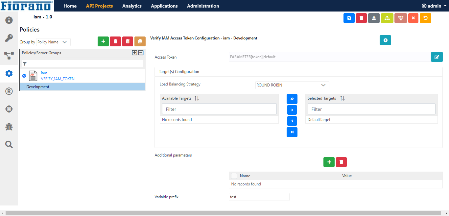Viewport: 449px width, 216px height.
Task: Focus the Policies/Server Groups filter field
Action: click(83, 64)
